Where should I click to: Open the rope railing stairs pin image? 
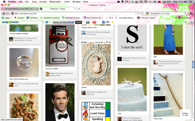(x=168, y=95)
